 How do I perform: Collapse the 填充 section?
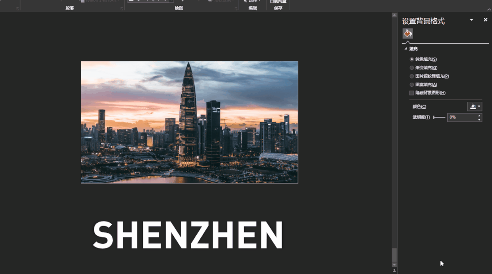406,49
